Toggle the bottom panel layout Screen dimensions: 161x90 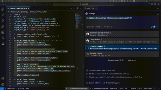pyautogui.click(x=152, y=4)
